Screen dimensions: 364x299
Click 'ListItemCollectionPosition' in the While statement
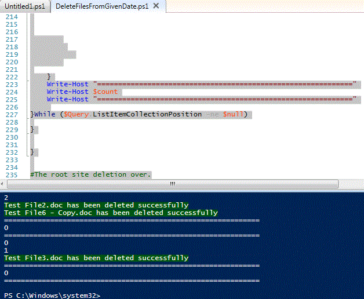pyautogui.click(x=147, y=114)
